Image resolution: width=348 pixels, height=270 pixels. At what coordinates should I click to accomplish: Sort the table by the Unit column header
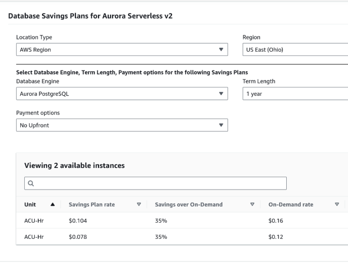pyautogui.click(x=30, y=204)
